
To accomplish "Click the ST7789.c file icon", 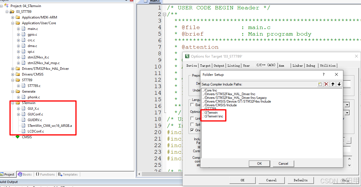I will click(23, 86).
